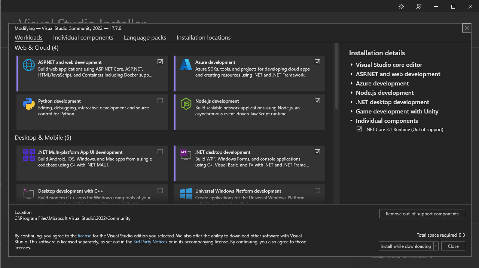Uncheck the Azure development workload

click(317, 62)
